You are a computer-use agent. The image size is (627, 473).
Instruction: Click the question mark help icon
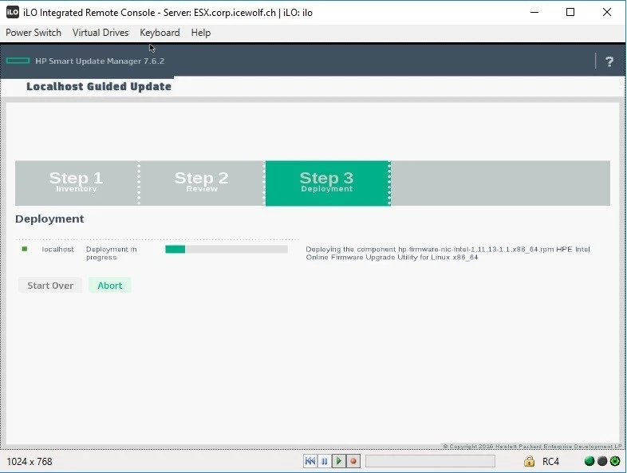coord(609,61)
